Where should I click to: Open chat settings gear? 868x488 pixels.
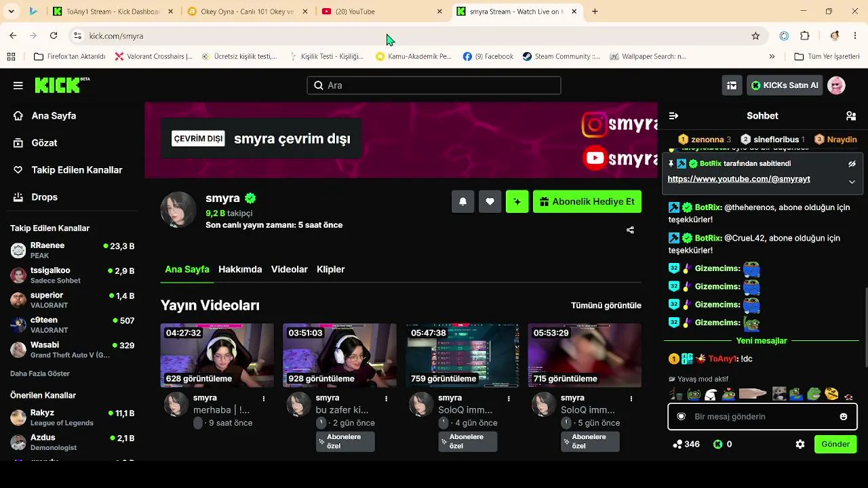(x=800, y=444)
